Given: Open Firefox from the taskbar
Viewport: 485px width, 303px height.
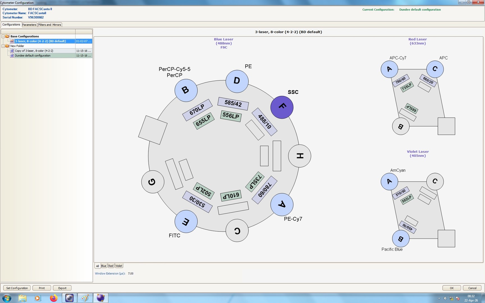Looking at the screenshot, I should coord(53,298).
